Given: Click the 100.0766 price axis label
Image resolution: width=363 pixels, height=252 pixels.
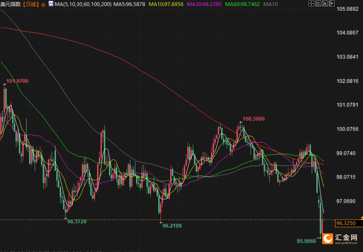Looking at the screenshot, I should click(x=347, y=129).
